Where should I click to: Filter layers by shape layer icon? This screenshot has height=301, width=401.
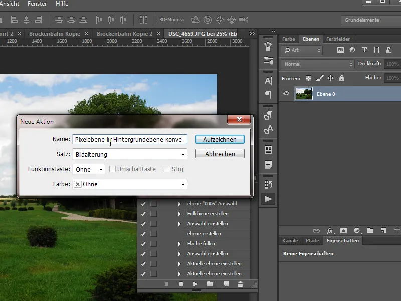tap(376, 50)
